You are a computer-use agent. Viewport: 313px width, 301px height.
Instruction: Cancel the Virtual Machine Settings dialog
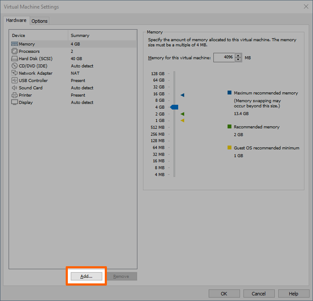coord(258,294)
